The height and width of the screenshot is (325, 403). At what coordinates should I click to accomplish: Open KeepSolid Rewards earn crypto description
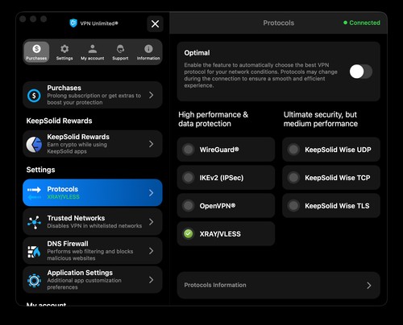tap(77, 148)
